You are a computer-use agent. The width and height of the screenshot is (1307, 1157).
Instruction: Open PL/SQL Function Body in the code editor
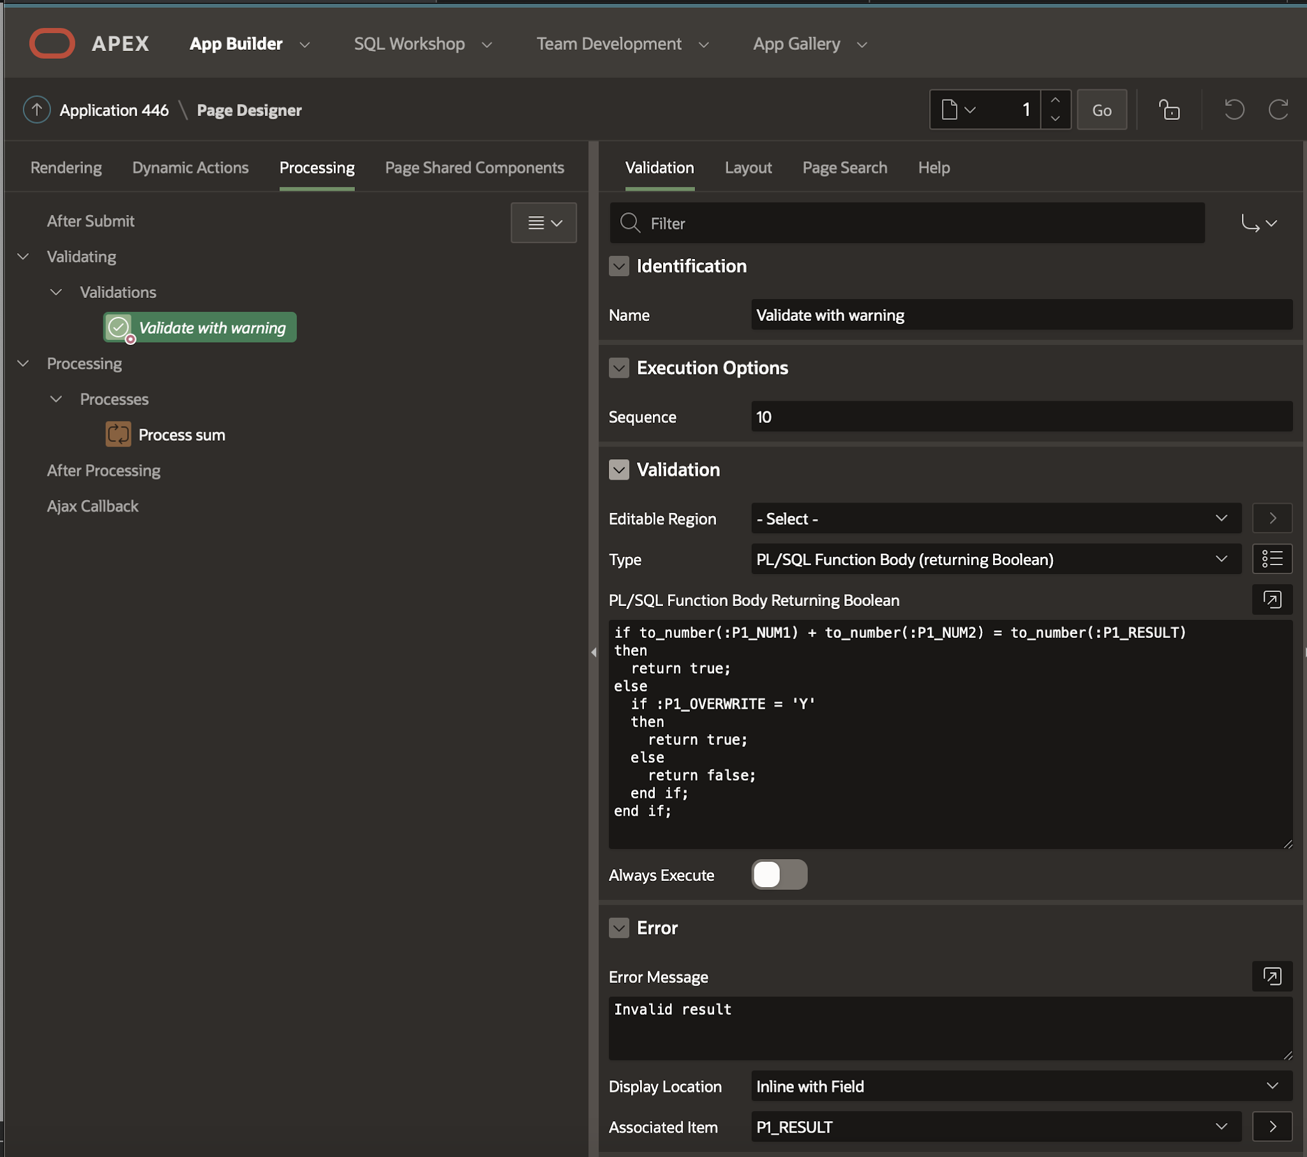click(1272, 600)
